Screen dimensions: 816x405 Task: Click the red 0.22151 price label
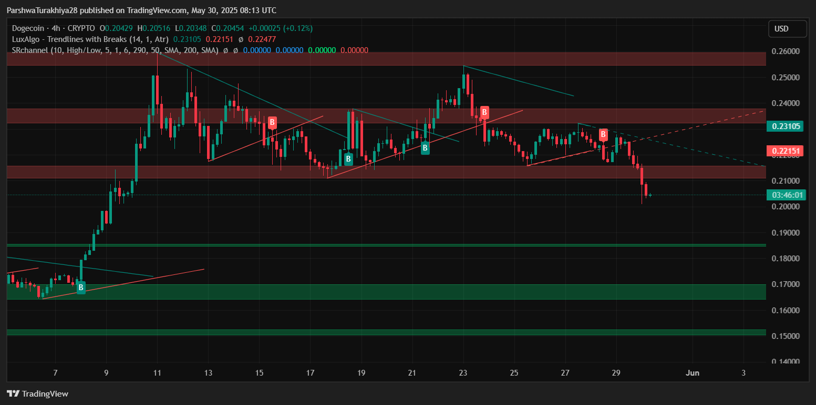point(786,151)
